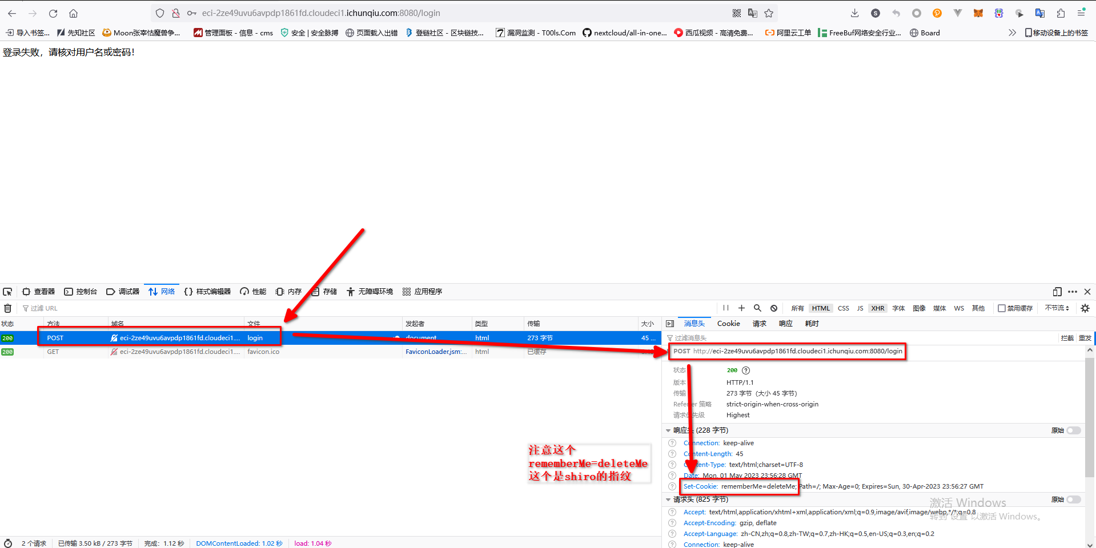
Task: Toggle raw view for 请求头 request headers
Action: tap(1073, 499)
